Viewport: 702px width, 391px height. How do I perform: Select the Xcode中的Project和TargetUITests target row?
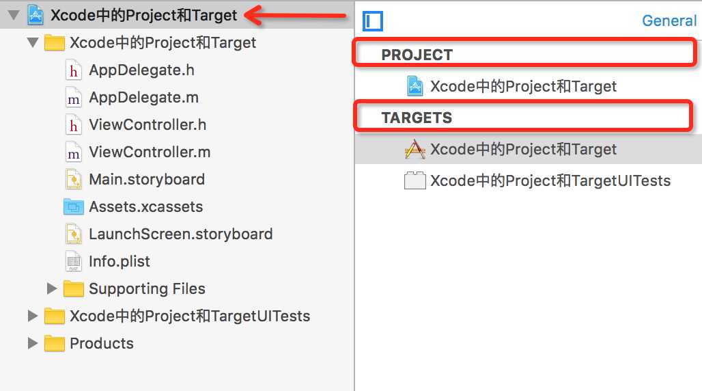[x=529, y=180]
